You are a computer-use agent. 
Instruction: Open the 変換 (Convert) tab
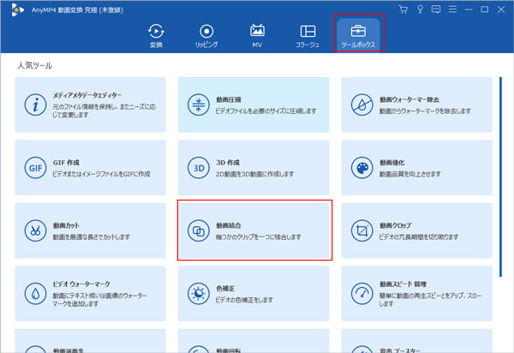tap(156, 36)
